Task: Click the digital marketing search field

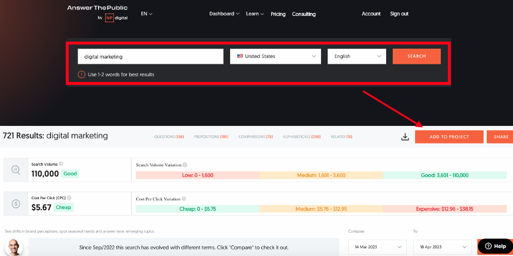Action: [150, 56]
